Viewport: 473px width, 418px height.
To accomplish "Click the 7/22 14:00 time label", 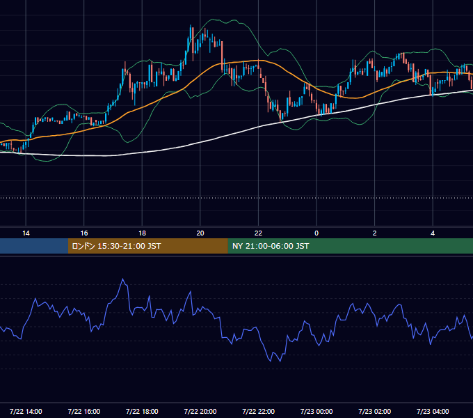I will (x=26, y=411).
